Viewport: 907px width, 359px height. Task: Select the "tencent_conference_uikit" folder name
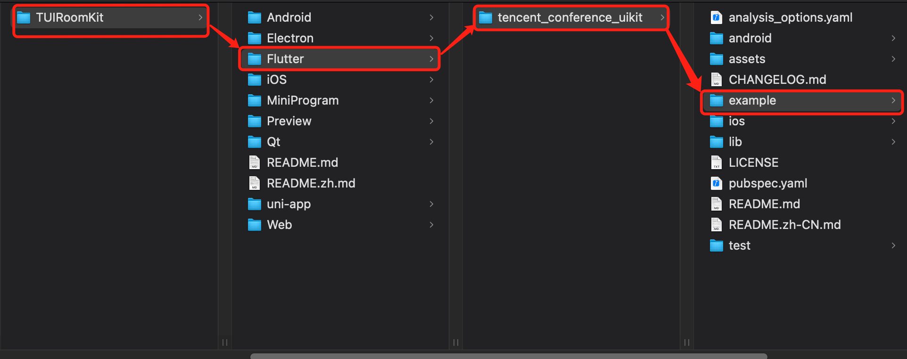coord(570,17)
